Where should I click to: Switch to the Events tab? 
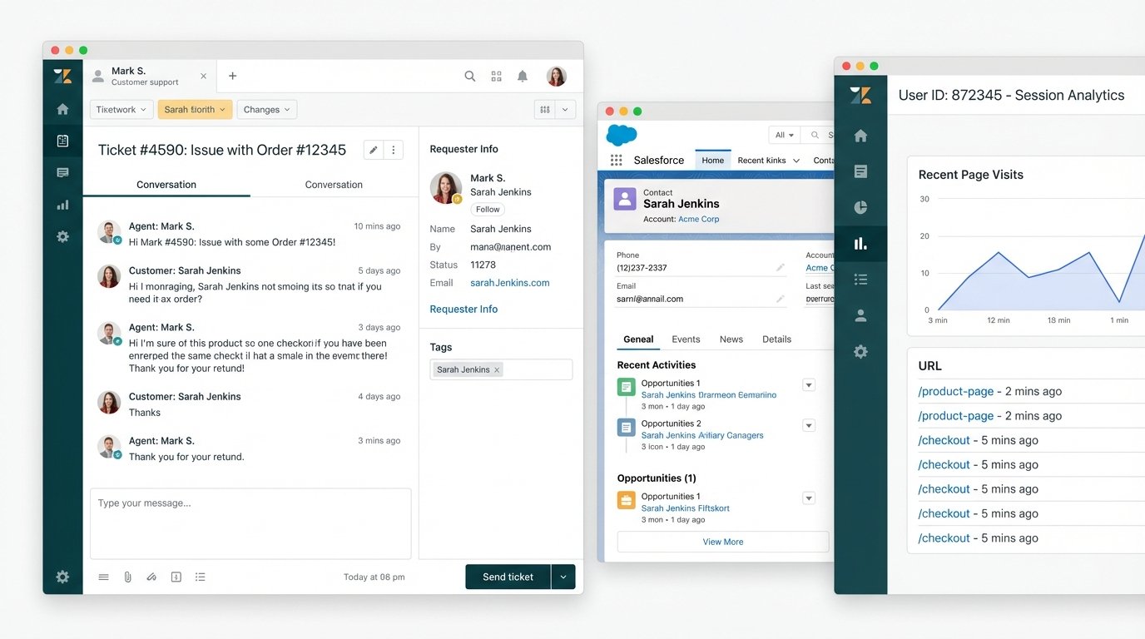click(686, 339)
